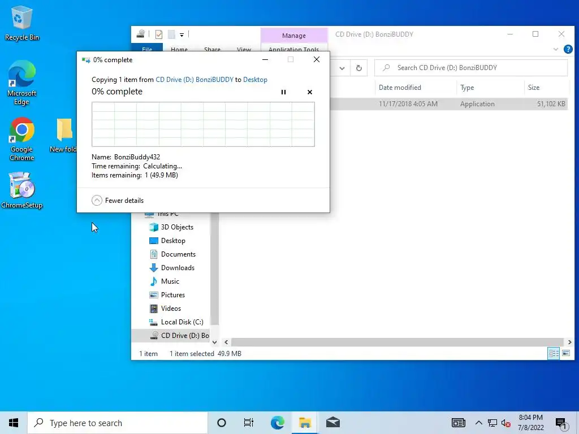The image size is (579, 434).
Task: Open the Mail app from the taskbar
Action: tap(332, 423)
